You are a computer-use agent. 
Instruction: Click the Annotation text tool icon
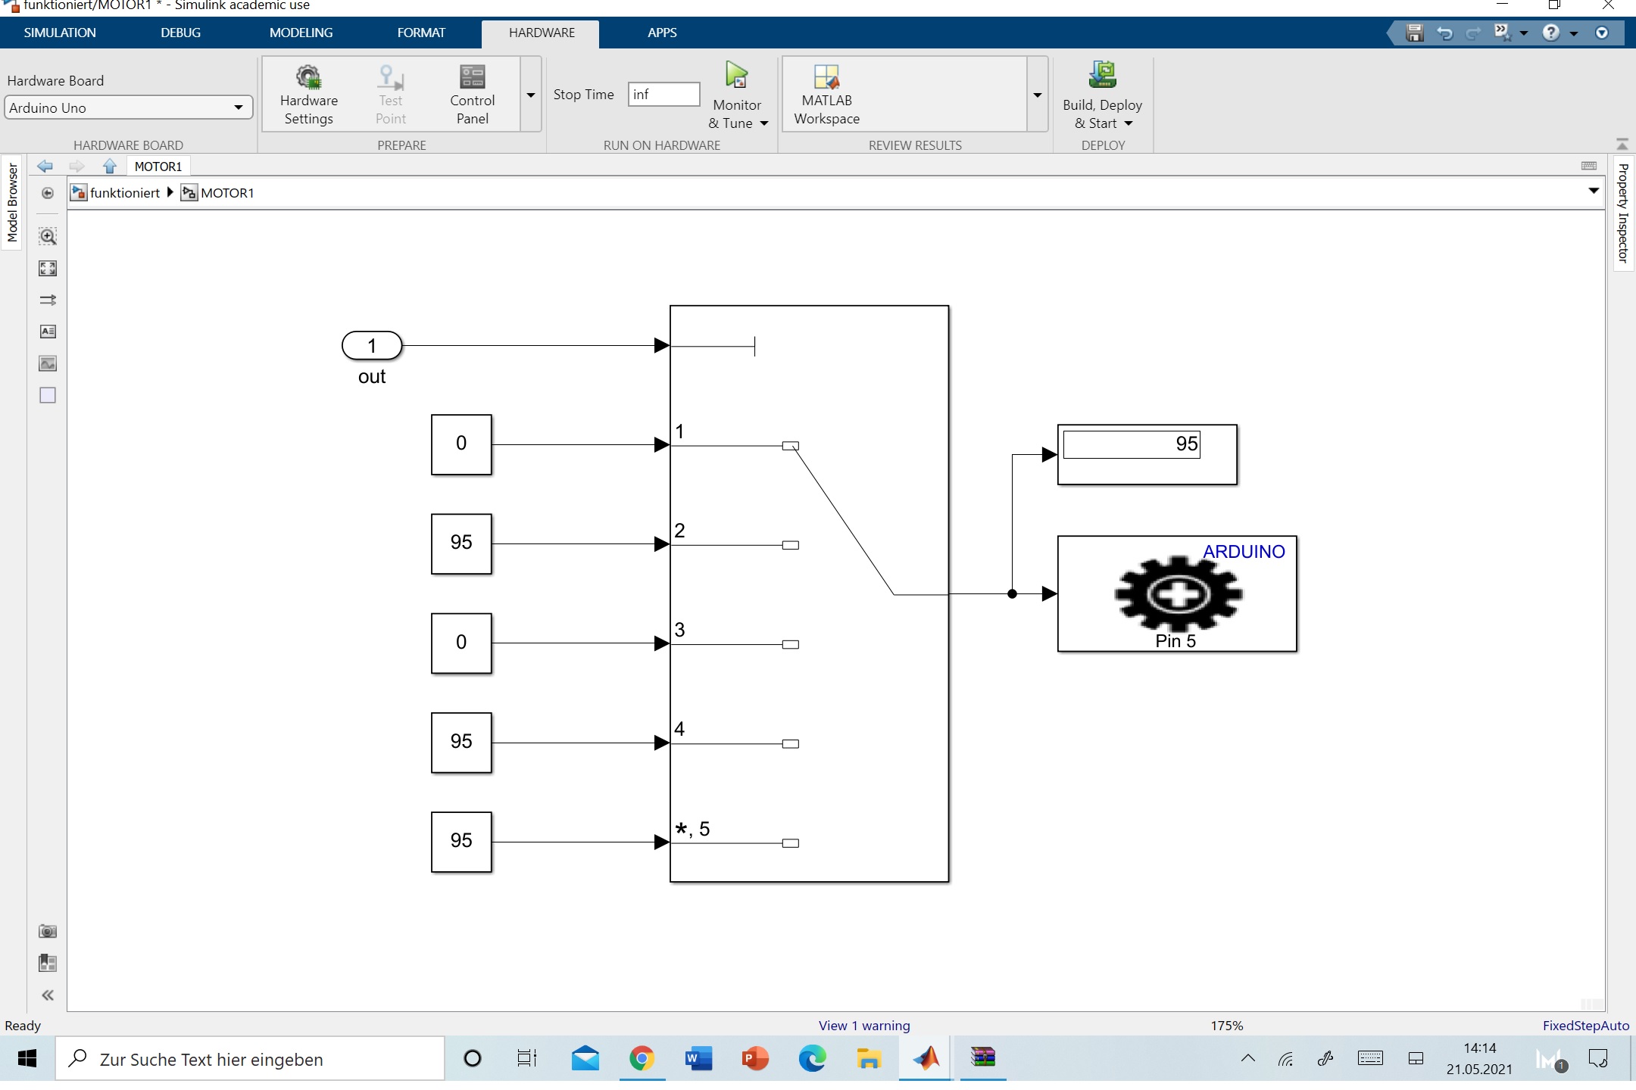pyautogui.click(x=48, y=332)
